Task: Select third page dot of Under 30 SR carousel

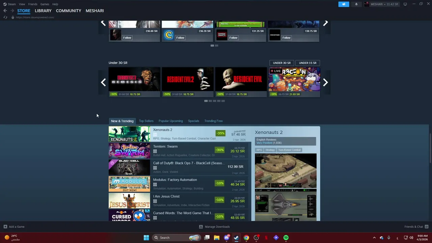Action: [x=214, y=101]
